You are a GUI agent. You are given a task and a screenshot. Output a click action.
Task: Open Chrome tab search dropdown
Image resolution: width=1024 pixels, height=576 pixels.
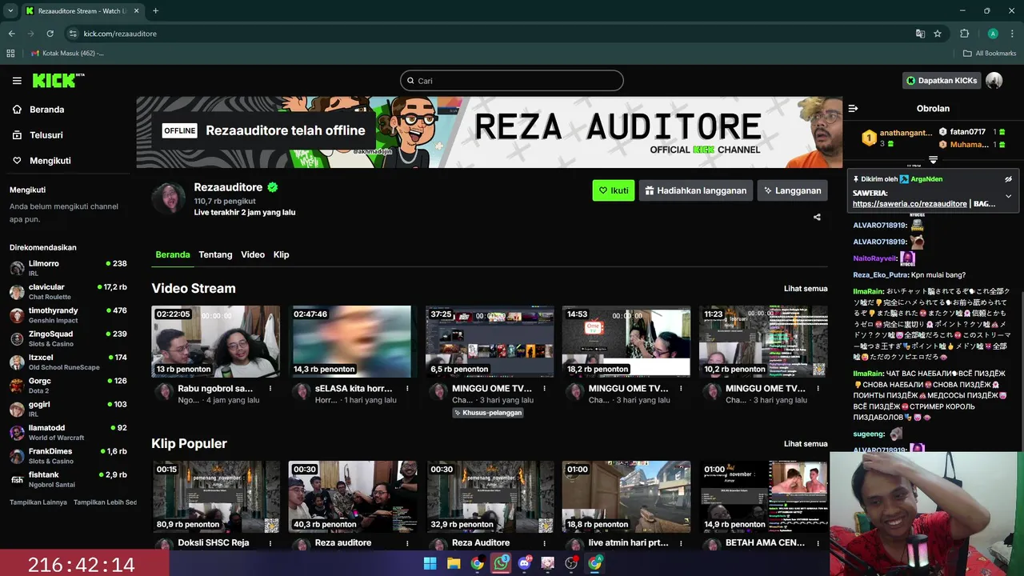11,11
